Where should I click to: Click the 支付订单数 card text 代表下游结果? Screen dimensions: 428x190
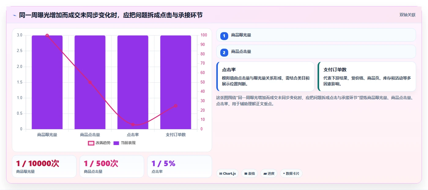pos(367,81)
